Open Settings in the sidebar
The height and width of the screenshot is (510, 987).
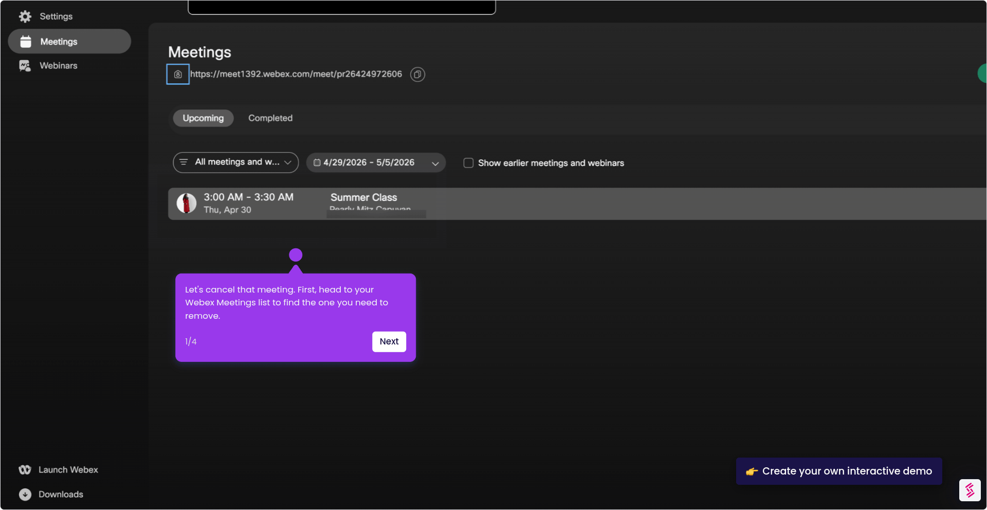pyautogui.click(x=56, y=16)
